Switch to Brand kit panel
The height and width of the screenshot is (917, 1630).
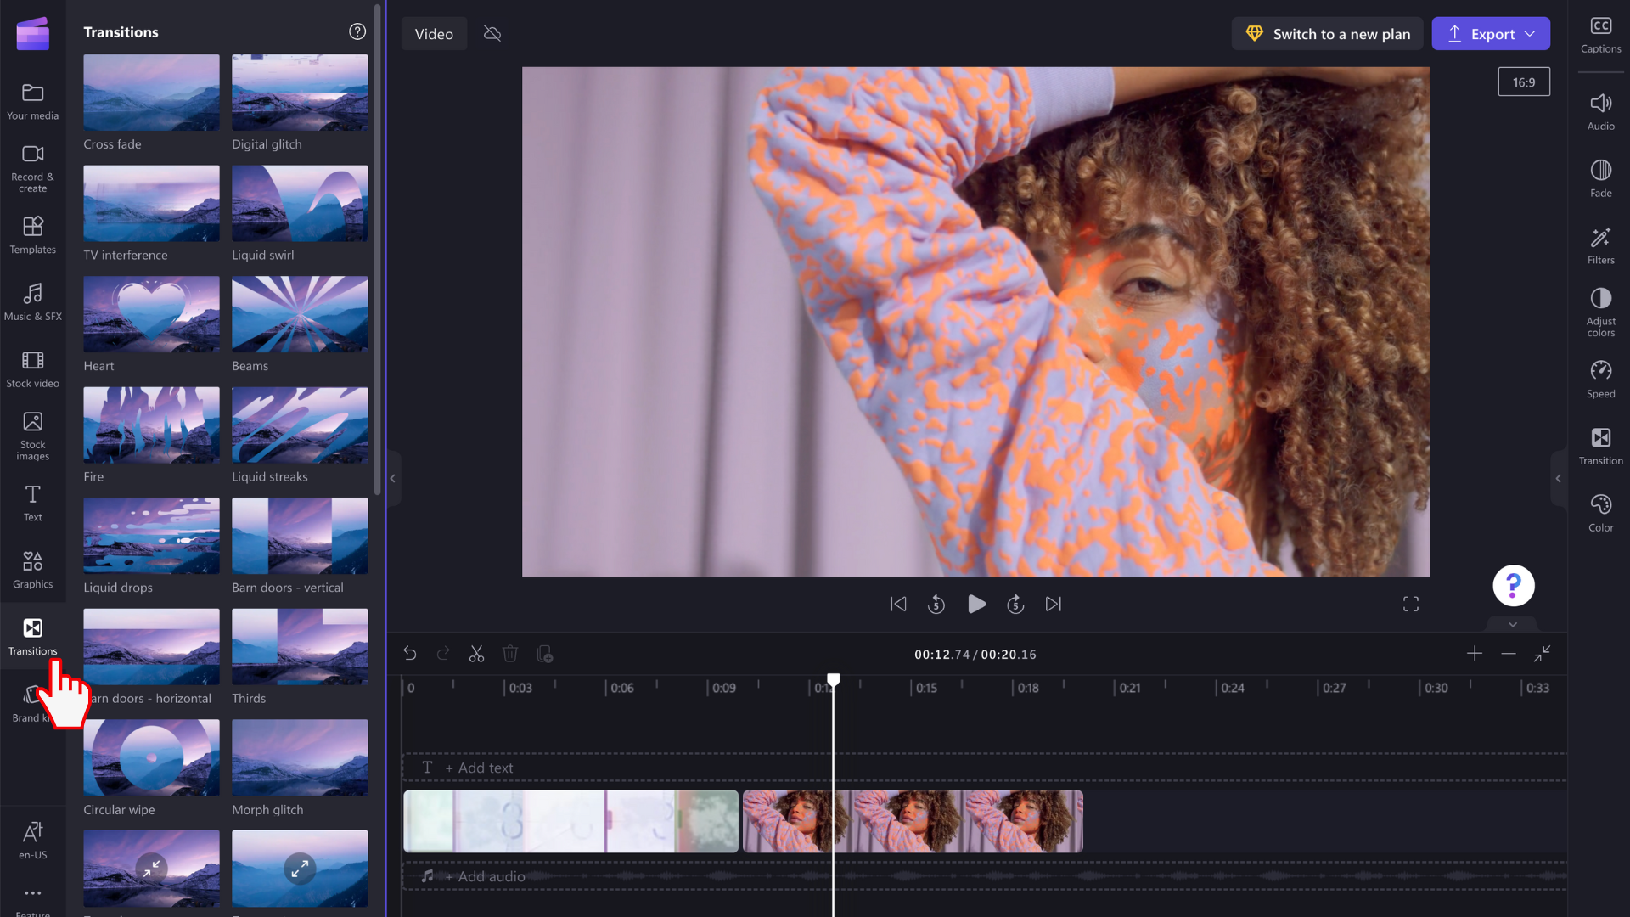tap(31, 702)
